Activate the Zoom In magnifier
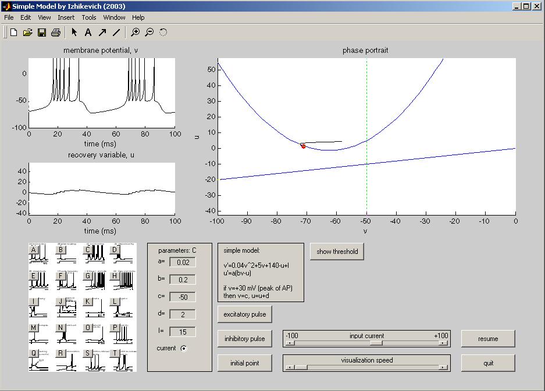 point(135,33)
